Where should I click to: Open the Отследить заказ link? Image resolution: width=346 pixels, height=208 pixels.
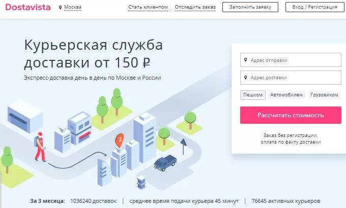(195, 7)
